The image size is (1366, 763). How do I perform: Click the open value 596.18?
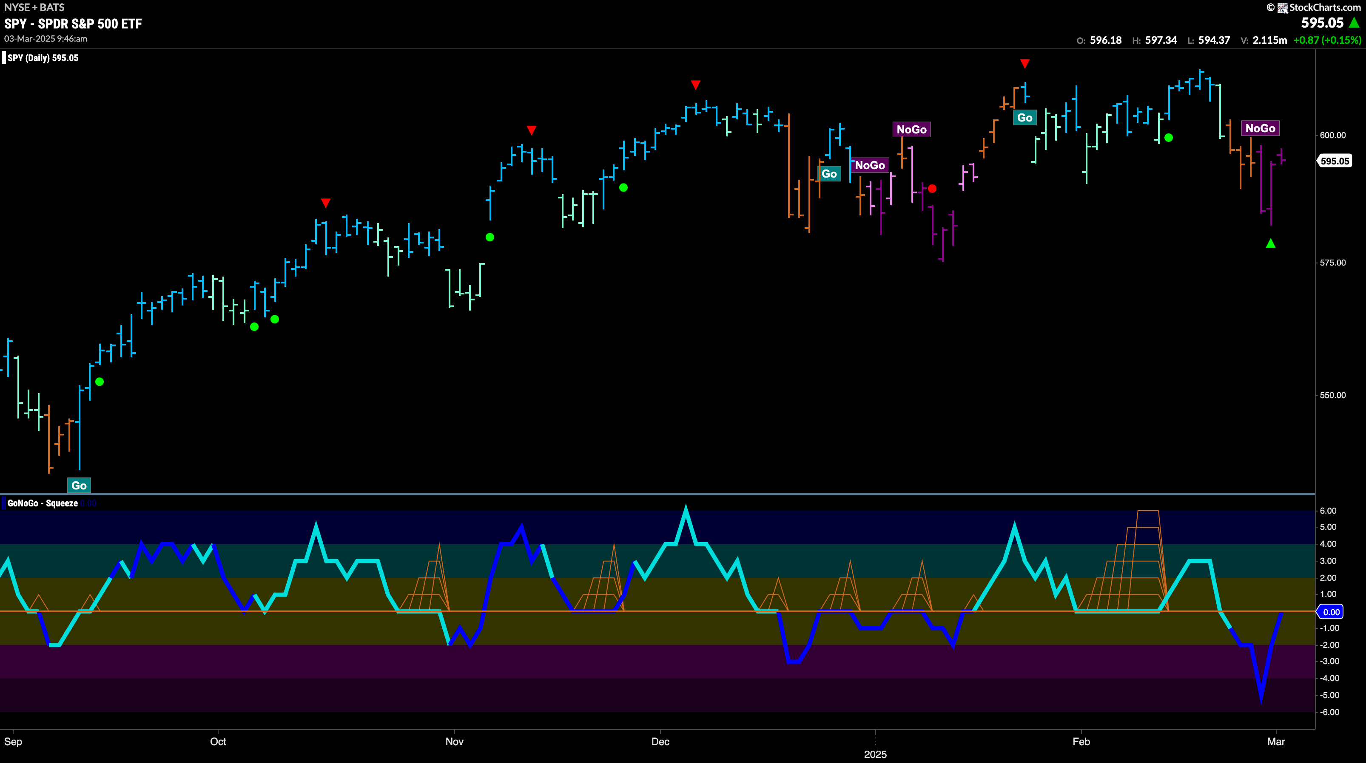pos(1106,40)
